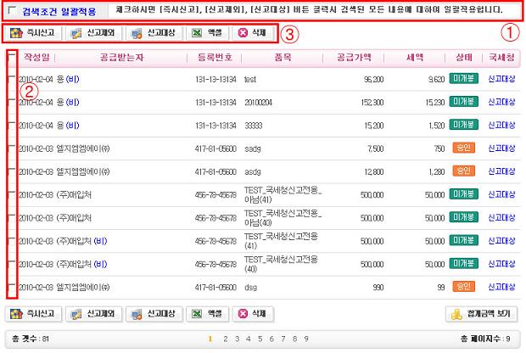
Task: Click the top 삭제 delete button
Action: point(254,34)
